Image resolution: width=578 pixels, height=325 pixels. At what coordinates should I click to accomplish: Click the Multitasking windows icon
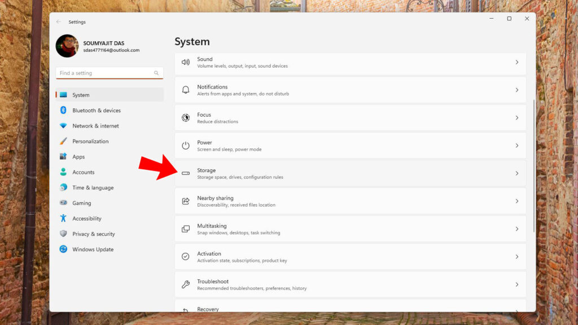coord(185,229)
